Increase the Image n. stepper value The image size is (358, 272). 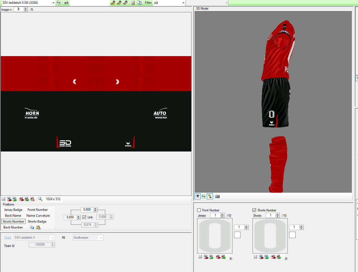coord(26,8)
